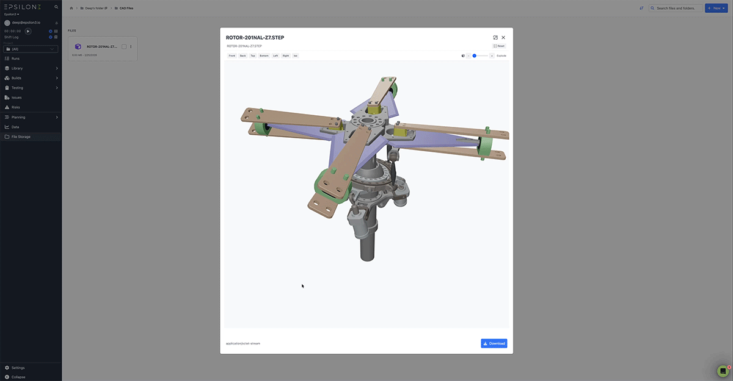The width and height of the screenshot is (733, 381).
Task: Expand the Library chevron
Action: coord(57,68)
